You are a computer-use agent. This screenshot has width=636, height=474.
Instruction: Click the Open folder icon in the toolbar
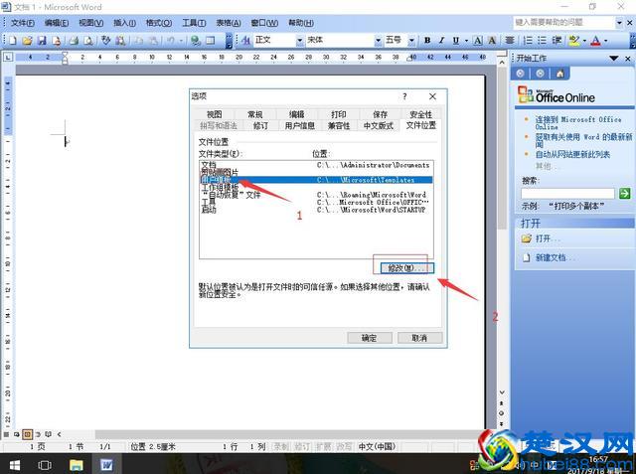[x=27, y=40]
